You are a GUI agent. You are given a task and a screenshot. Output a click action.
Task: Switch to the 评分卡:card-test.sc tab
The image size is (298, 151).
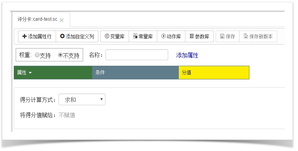(37, 19)
